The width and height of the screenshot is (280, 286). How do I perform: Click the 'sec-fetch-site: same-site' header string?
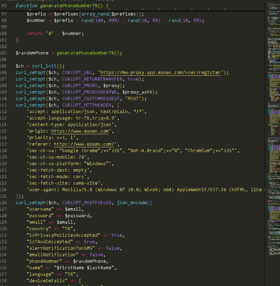coord(64,183)
